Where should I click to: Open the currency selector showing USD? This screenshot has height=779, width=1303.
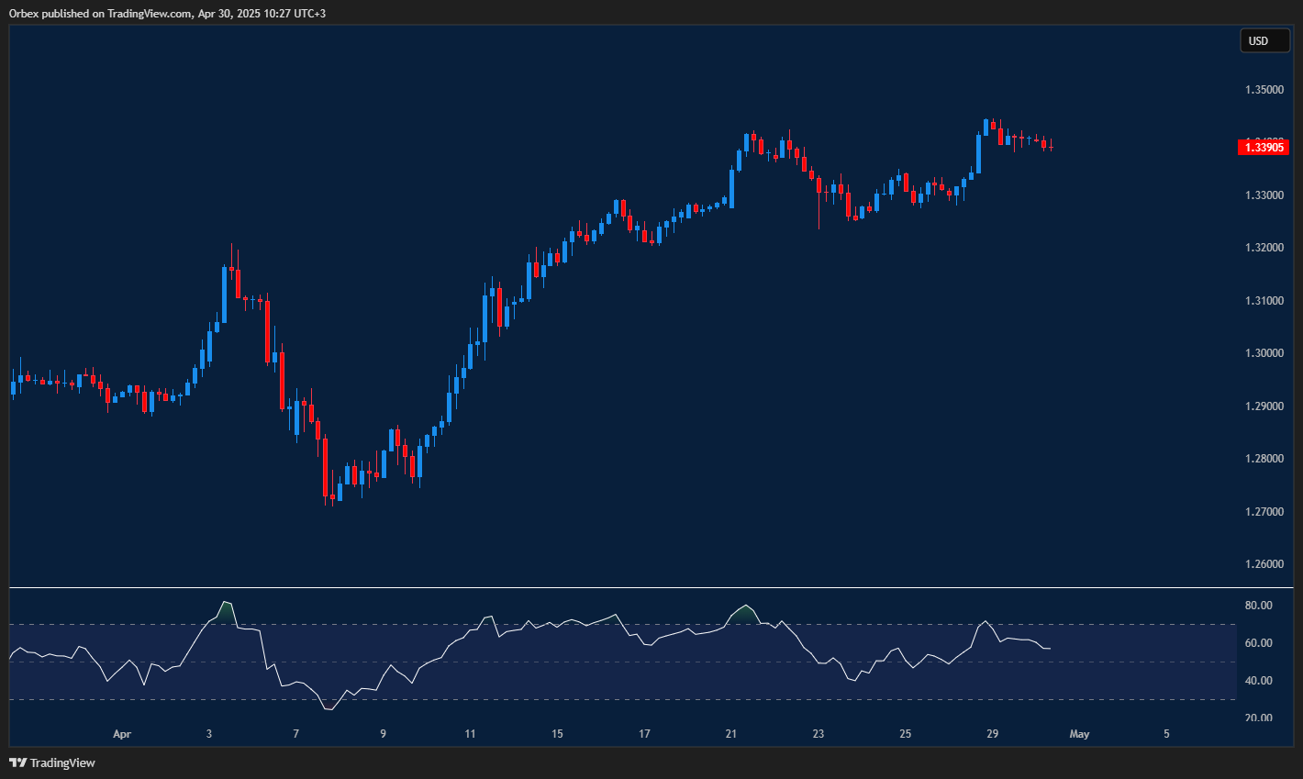click(x=1265, y=40)
